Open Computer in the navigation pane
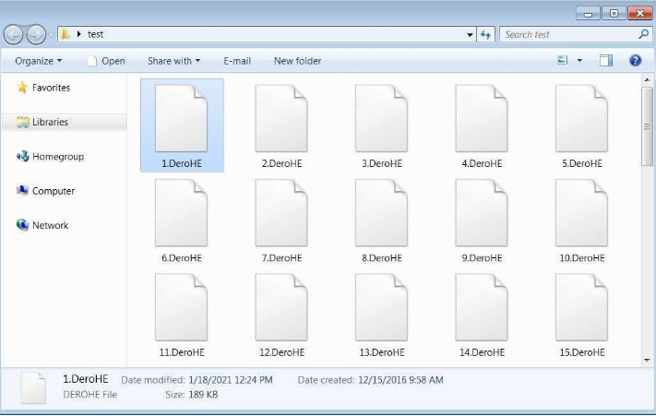Image resolution: width=656 pixels, height=416 pixels. [53, 191]
